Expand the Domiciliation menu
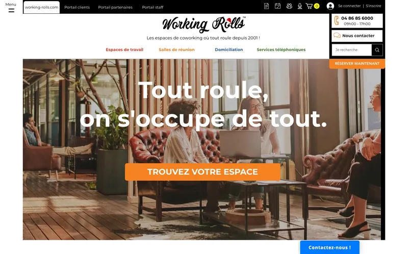This screenshot has height=254, width=408. pos(228,49)
